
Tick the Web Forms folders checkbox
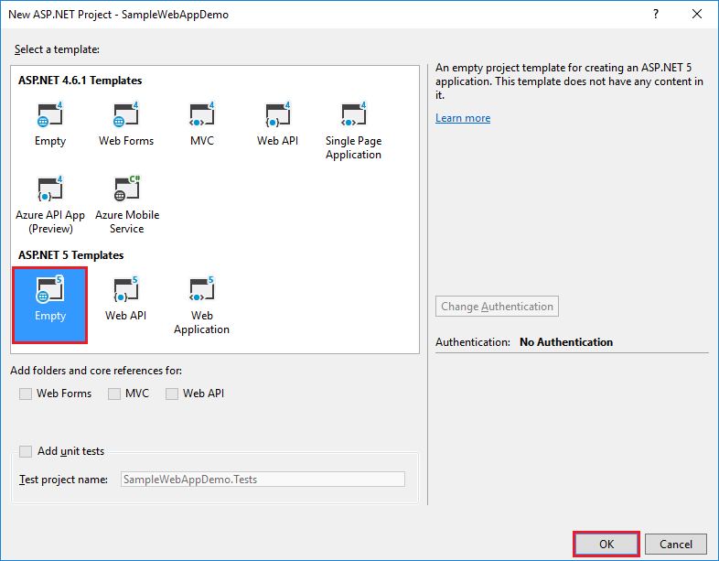coord(26,394)
